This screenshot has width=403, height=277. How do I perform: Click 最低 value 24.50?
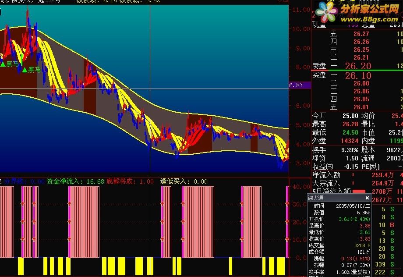point(350,132)
